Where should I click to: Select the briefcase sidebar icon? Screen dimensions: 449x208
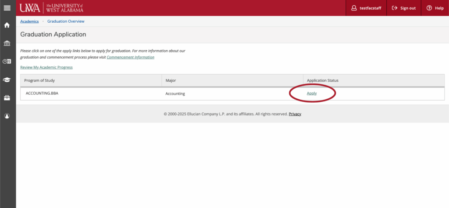[x=7, y=98]
